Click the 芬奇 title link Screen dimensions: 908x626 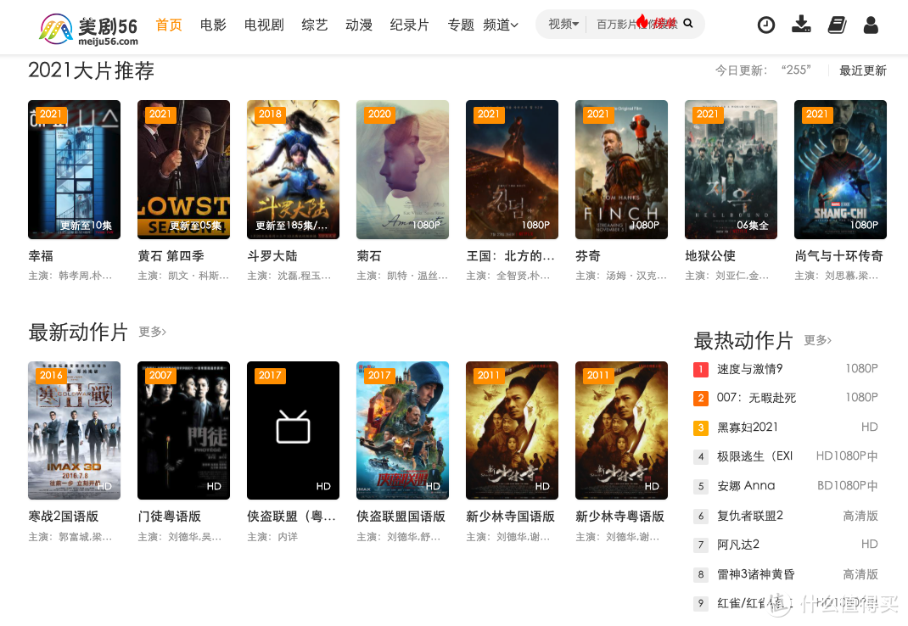coord(588,256)
